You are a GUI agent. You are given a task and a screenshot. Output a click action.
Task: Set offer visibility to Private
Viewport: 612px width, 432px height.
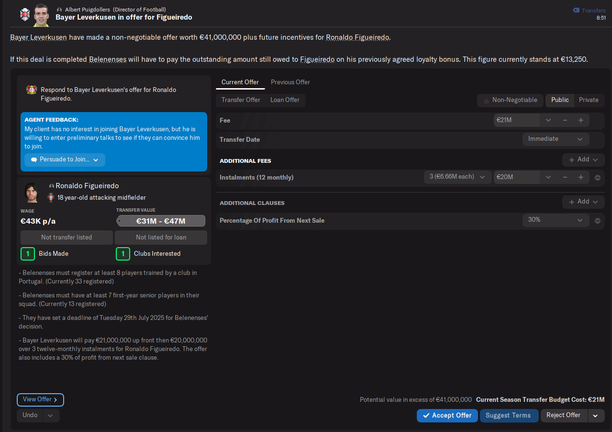click(589, 100)
